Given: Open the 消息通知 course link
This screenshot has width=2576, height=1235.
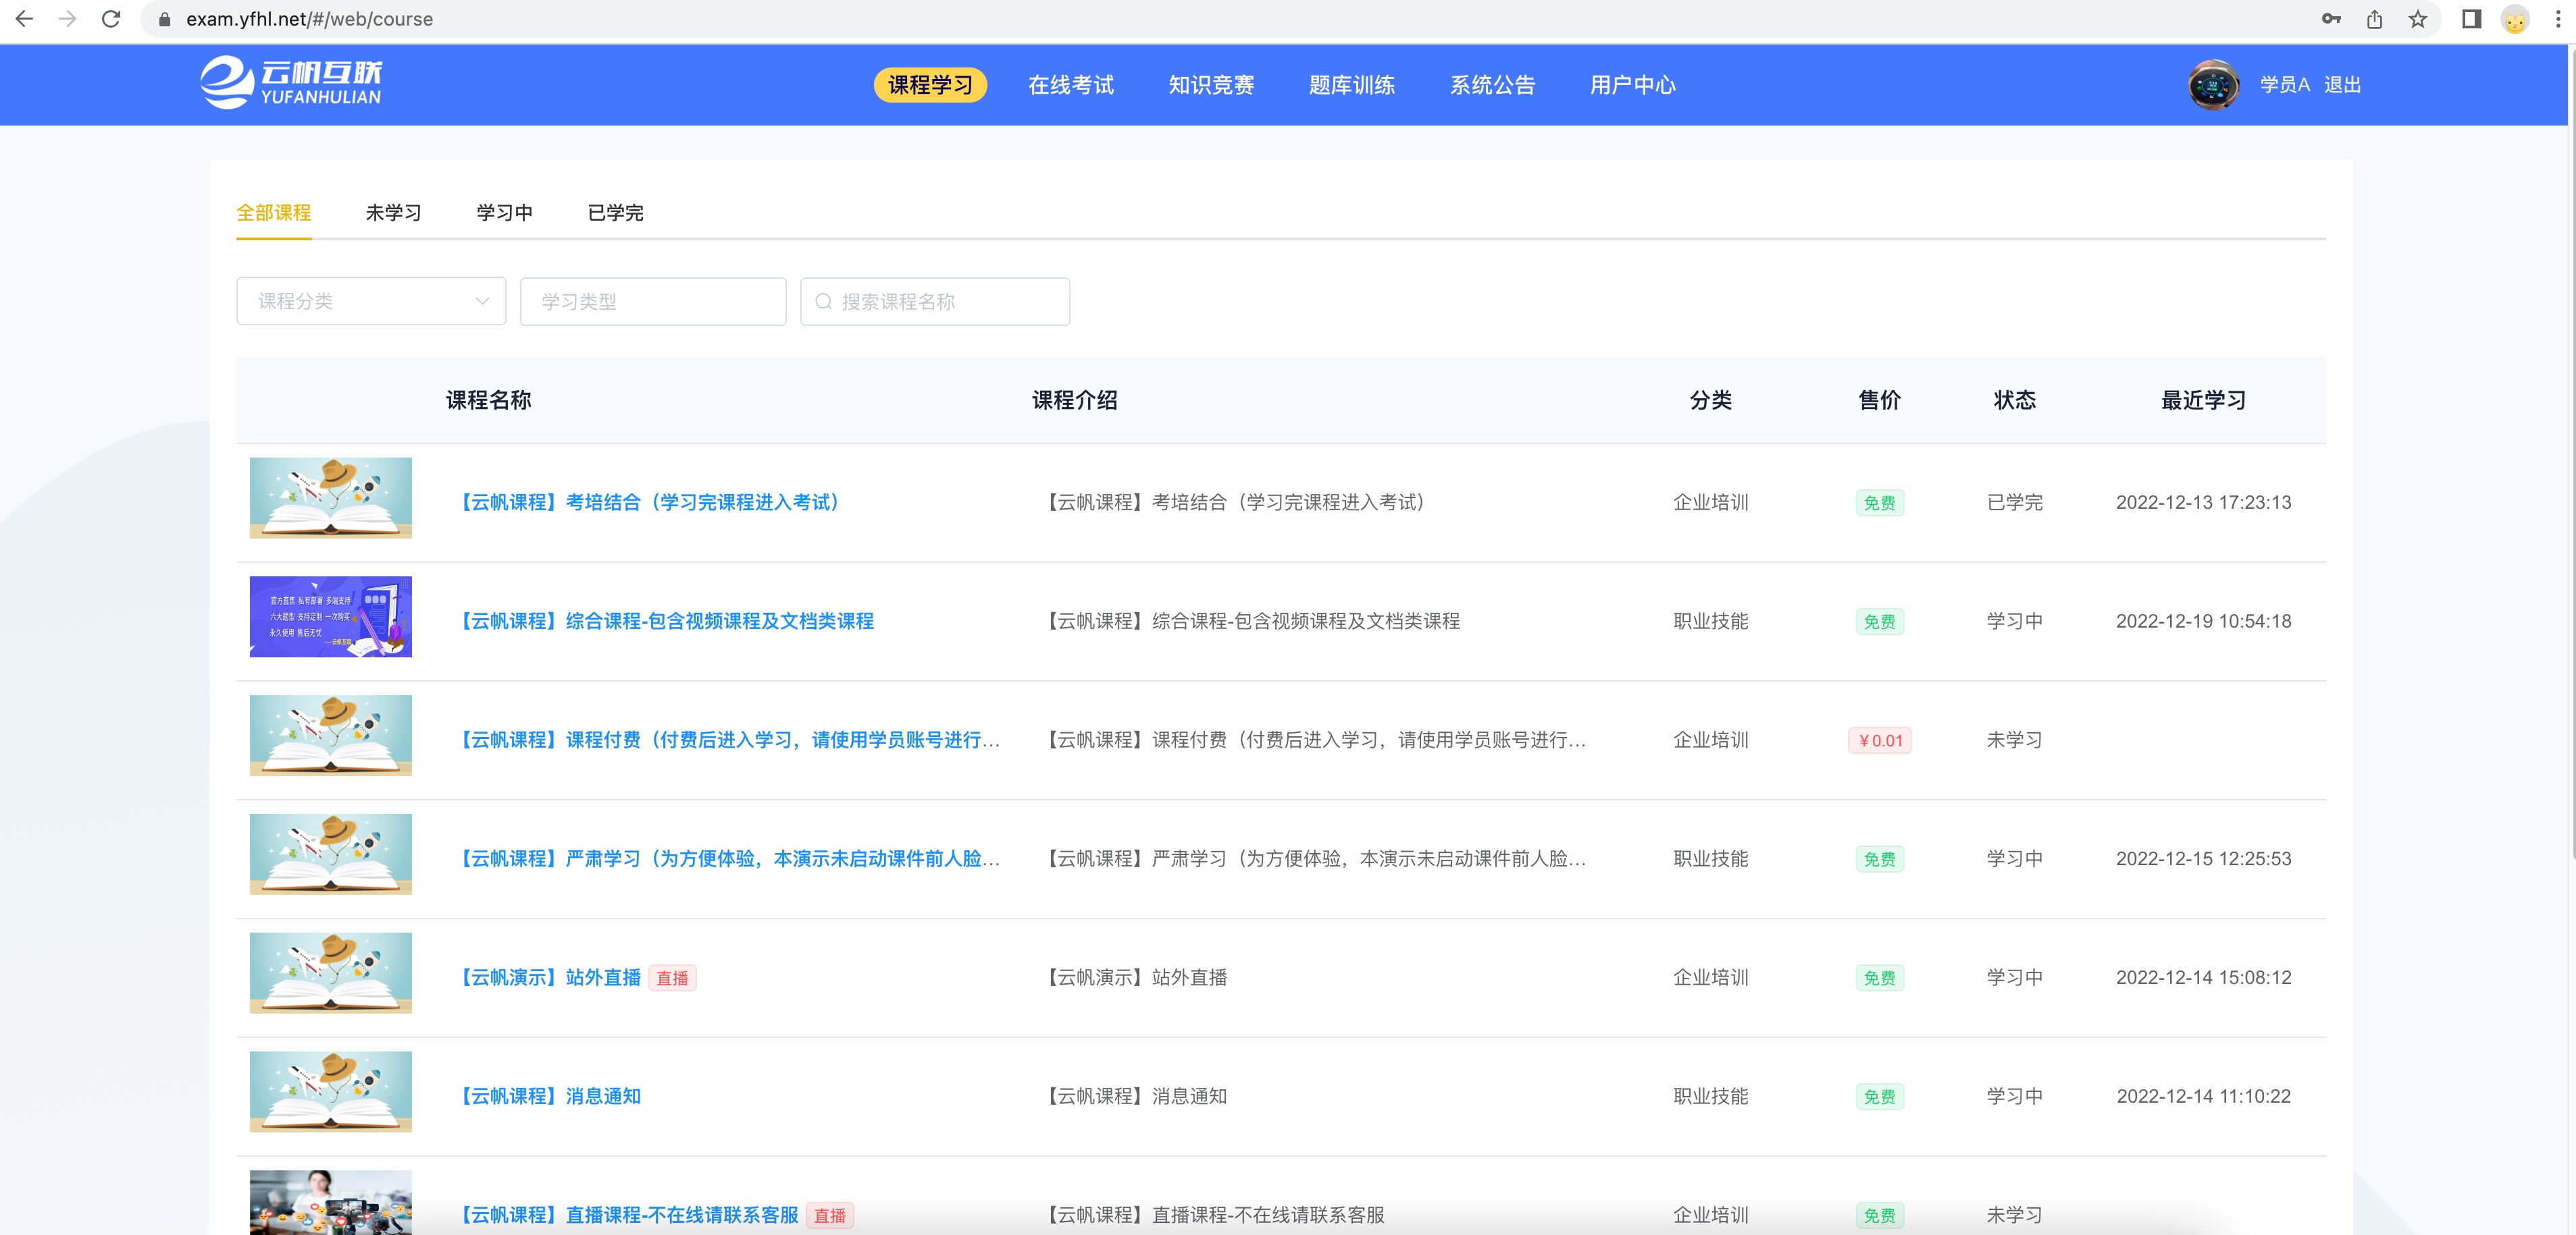Looking at the screenshot, I should pos(549,1097).
